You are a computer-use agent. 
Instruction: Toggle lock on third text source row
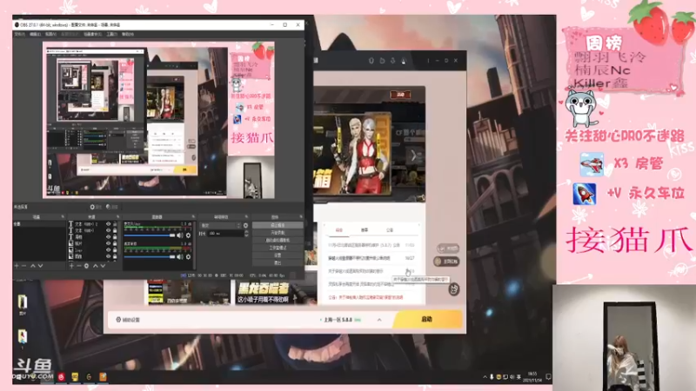coord(115,237)
